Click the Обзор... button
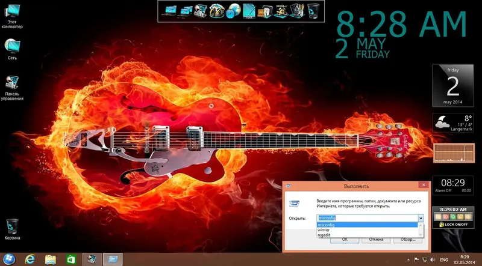The height and width of the screenshot is (266, 482). click(x=408, y=240)
